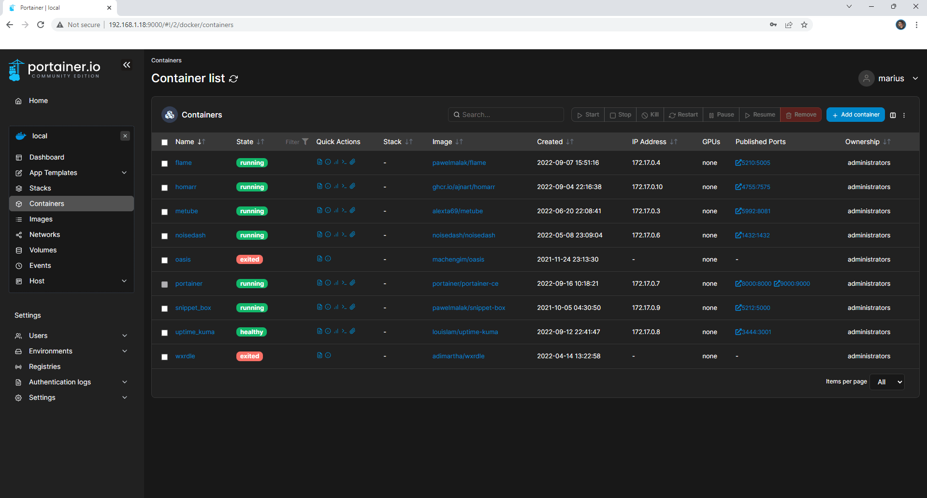The image size is (927, 498).
Task: Sort containers by Created date
Action: pyautogui.click(x=555, y=142)
